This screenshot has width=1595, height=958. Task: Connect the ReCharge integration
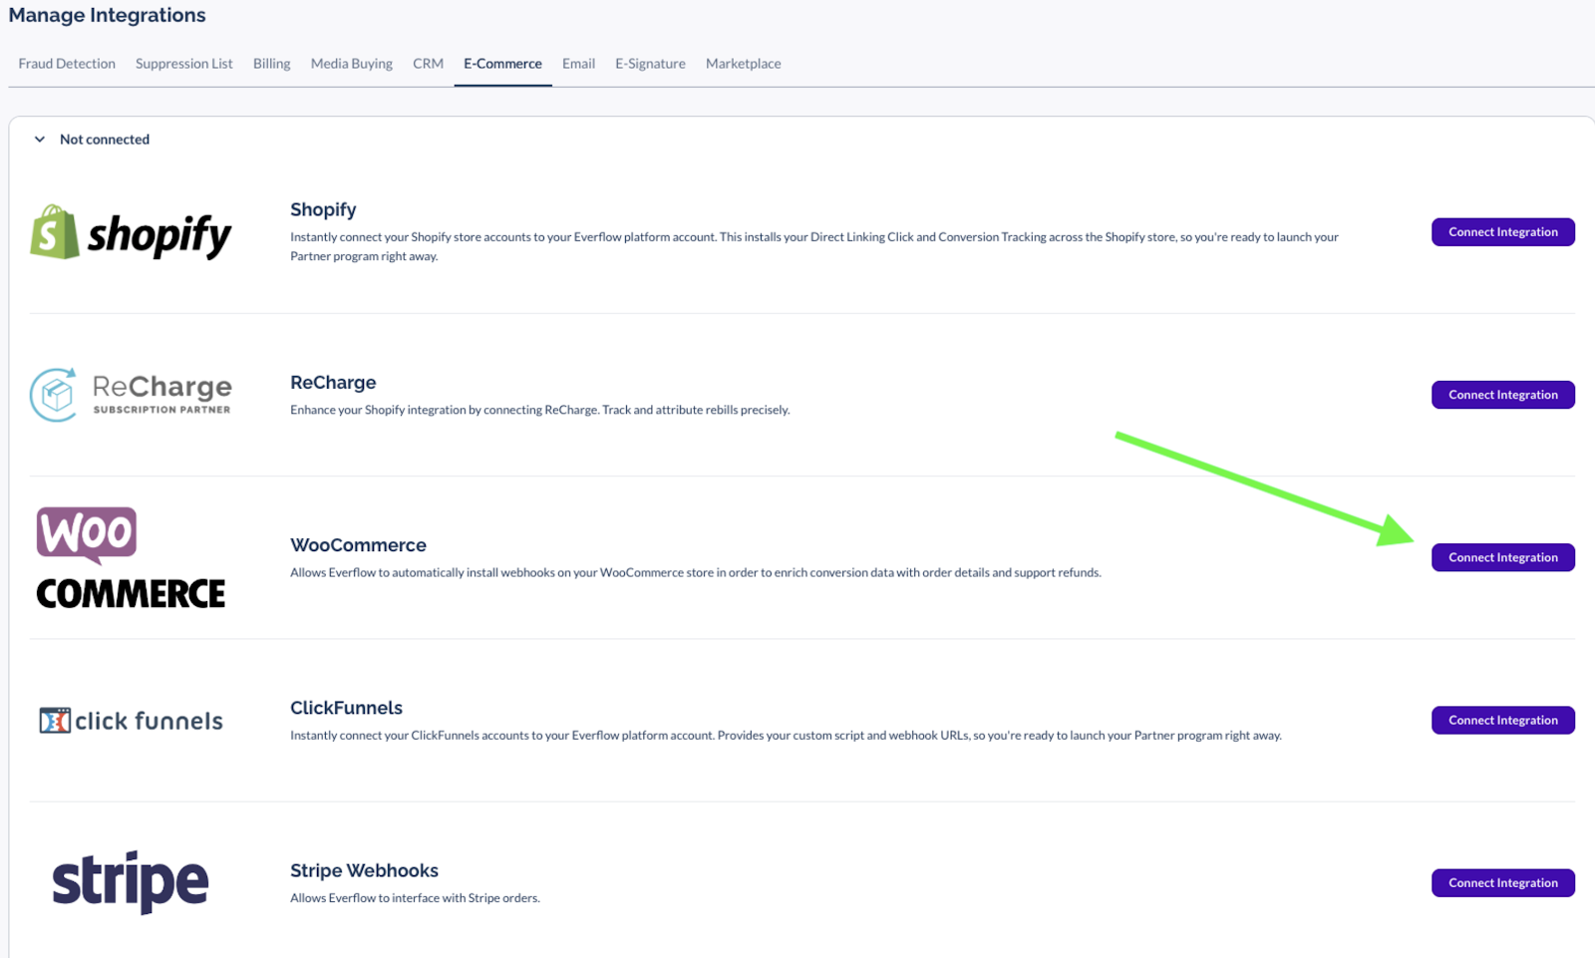1503,395
